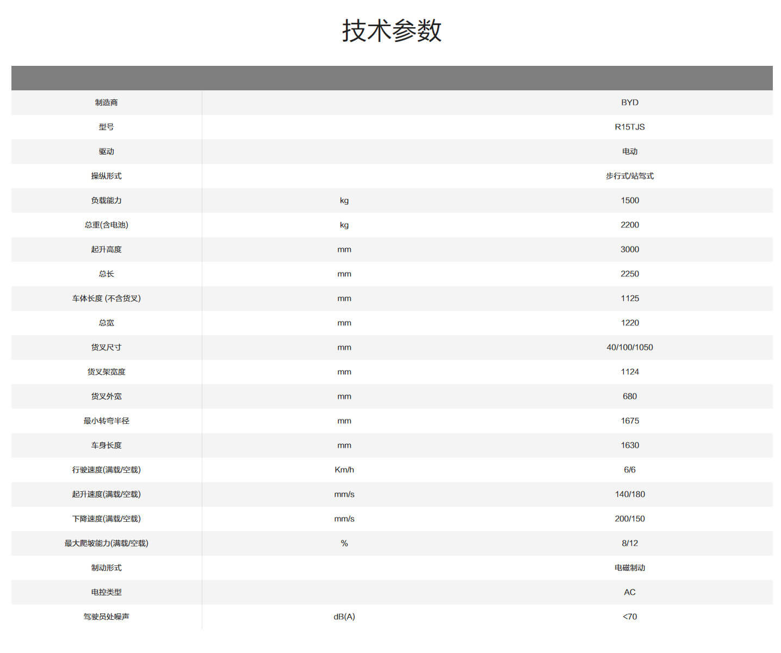Image resolution: width=781 pixels, height=653 pixels.
Task: Click the 起升高度 value 3000
Action: pos(629,249)
